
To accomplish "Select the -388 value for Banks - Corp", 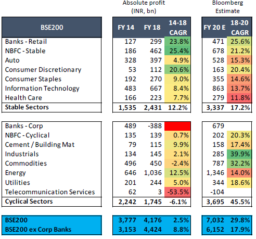I will (155, 126).
